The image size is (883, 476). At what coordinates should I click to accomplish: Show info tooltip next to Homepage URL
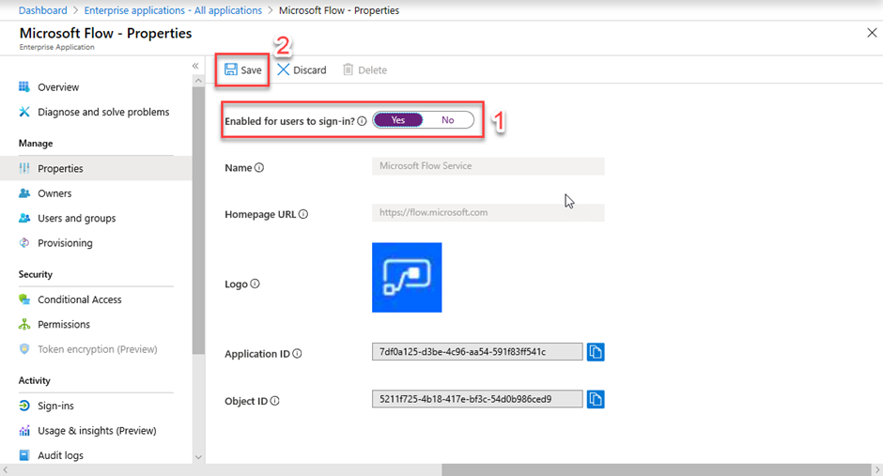point(303,214)
